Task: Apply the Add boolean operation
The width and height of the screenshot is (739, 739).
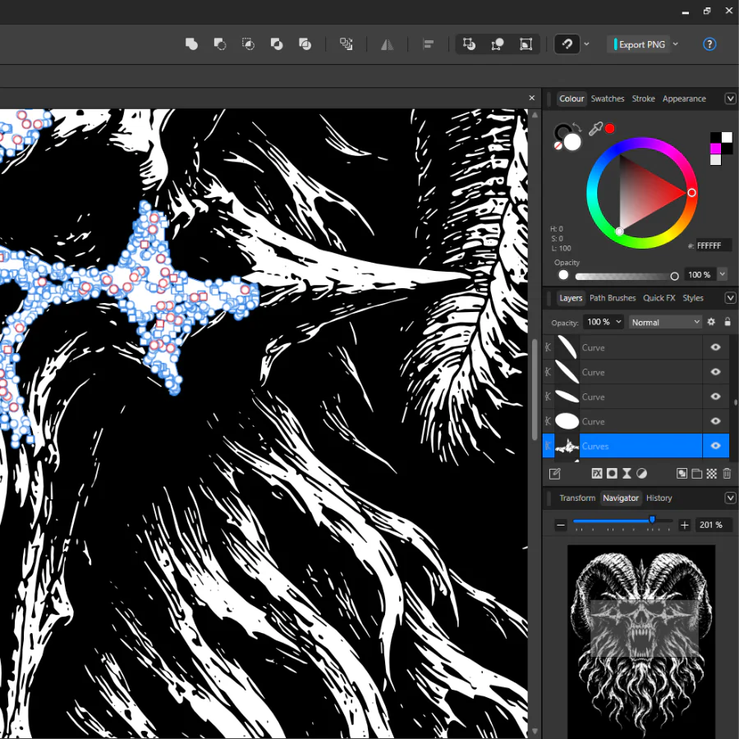Action: click(191, 44)
